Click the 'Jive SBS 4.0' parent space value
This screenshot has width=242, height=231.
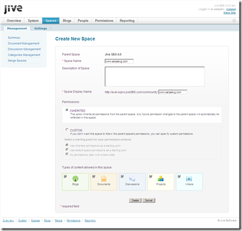click(x=113, y=55)
